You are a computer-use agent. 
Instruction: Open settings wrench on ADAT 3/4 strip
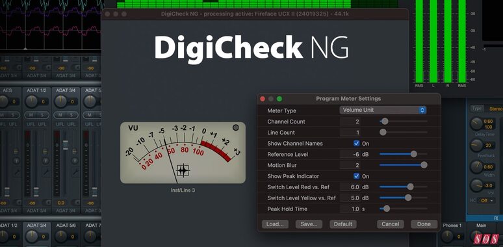click(x=75, y=172)
